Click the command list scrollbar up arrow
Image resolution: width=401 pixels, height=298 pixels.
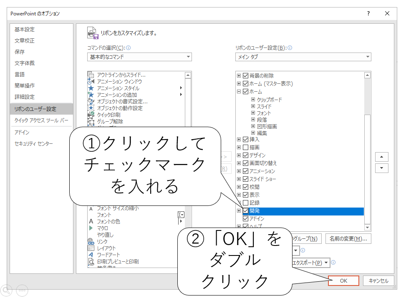(x=188, y=75)
